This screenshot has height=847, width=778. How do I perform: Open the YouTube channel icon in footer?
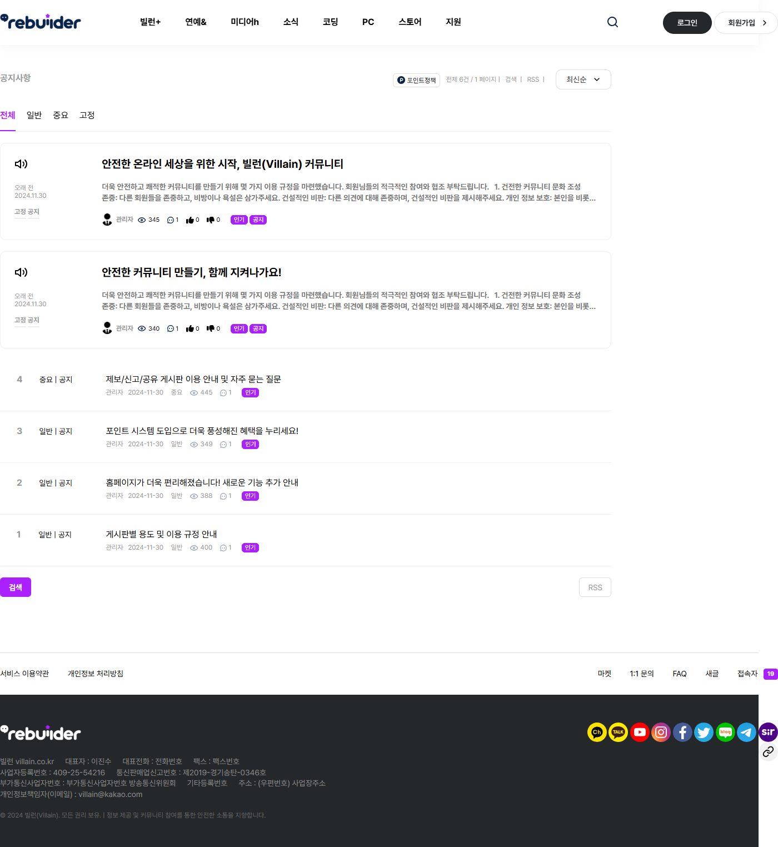pos(640,732)
